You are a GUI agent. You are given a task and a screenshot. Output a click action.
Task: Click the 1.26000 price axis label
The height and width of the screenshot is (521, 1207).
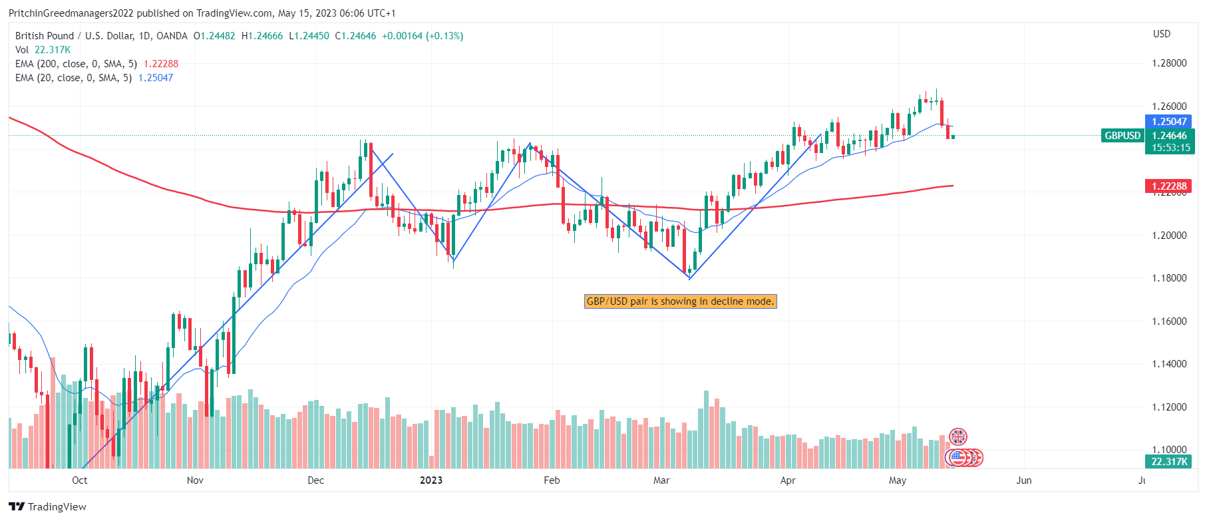[1169, 106]
